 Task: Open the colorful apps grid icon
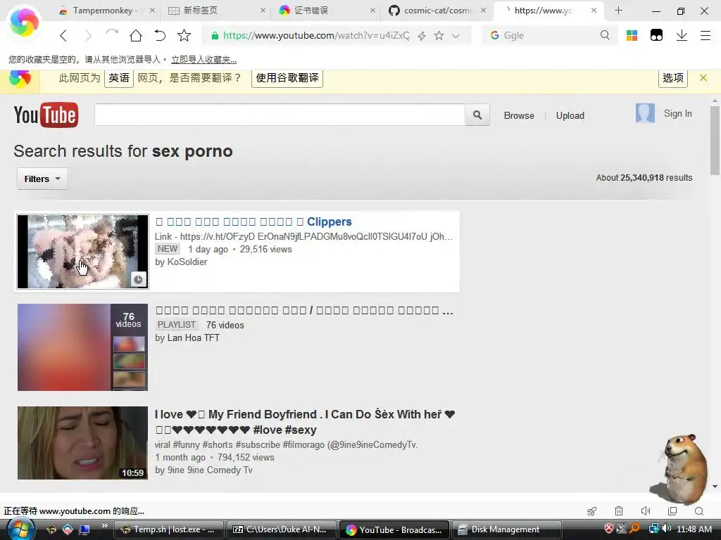pyautogui.click(x=632, y=35)
